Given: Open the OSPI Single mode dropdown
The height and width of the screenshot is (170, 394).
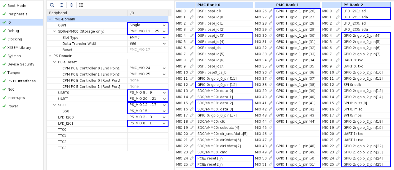Looking at the screenshot, I should (x=164, y=25).
